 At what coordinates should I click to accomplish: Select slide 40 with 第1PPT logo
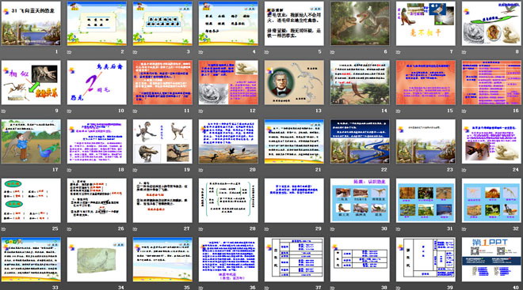pos(491,259)
